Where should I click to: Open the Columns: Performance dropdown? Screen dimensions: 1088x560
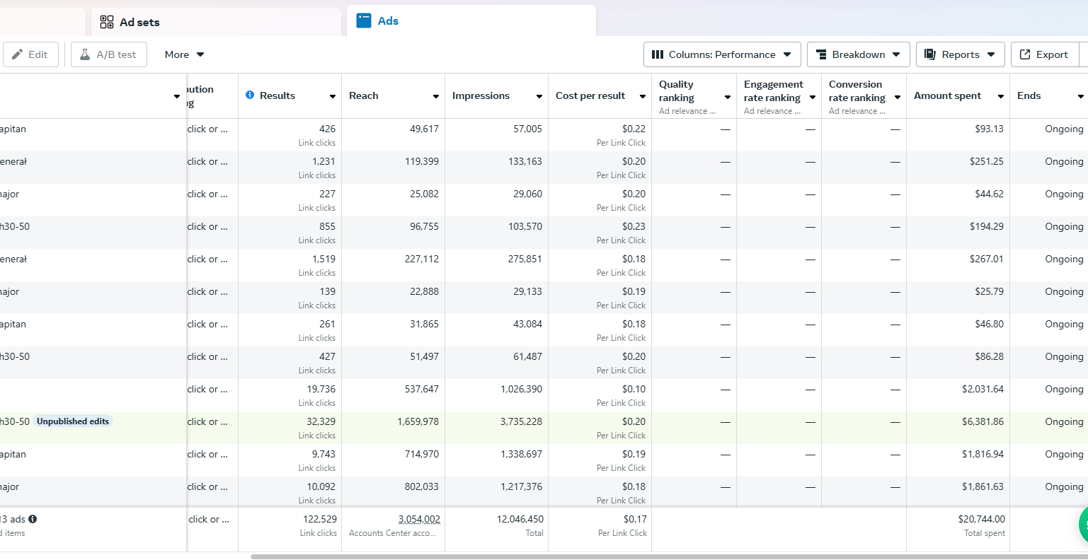point(721,54)
